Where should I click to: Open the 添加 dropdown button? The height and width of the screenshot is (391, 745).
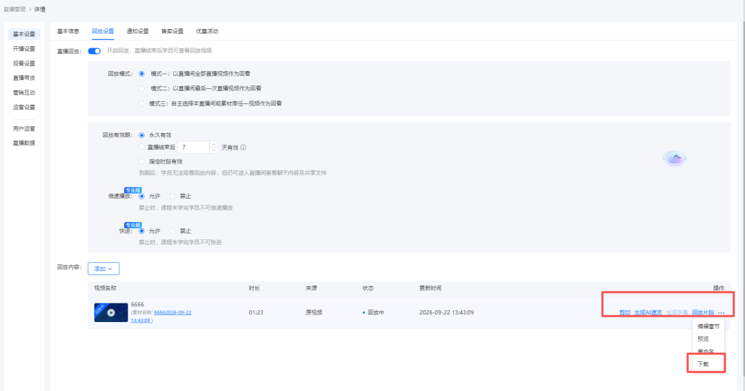click(x=103, y=268)
